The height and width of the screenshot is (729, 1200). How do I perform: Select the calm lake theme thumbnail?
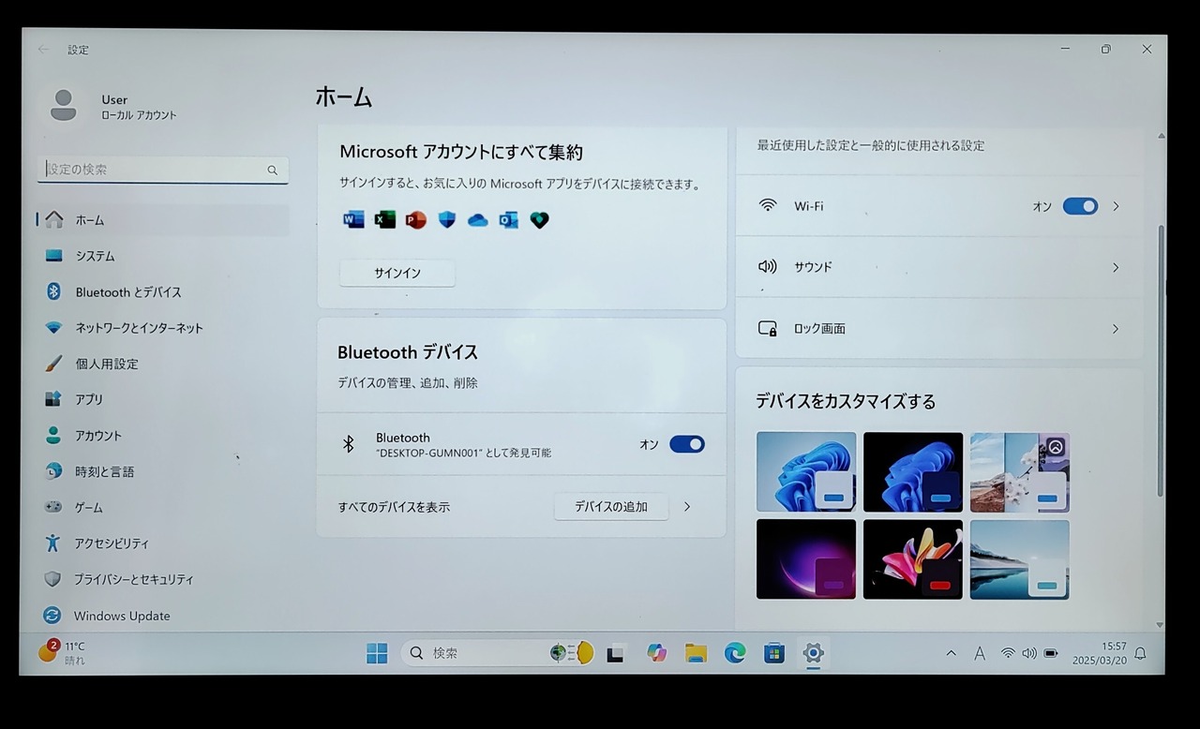(1020, 559)
